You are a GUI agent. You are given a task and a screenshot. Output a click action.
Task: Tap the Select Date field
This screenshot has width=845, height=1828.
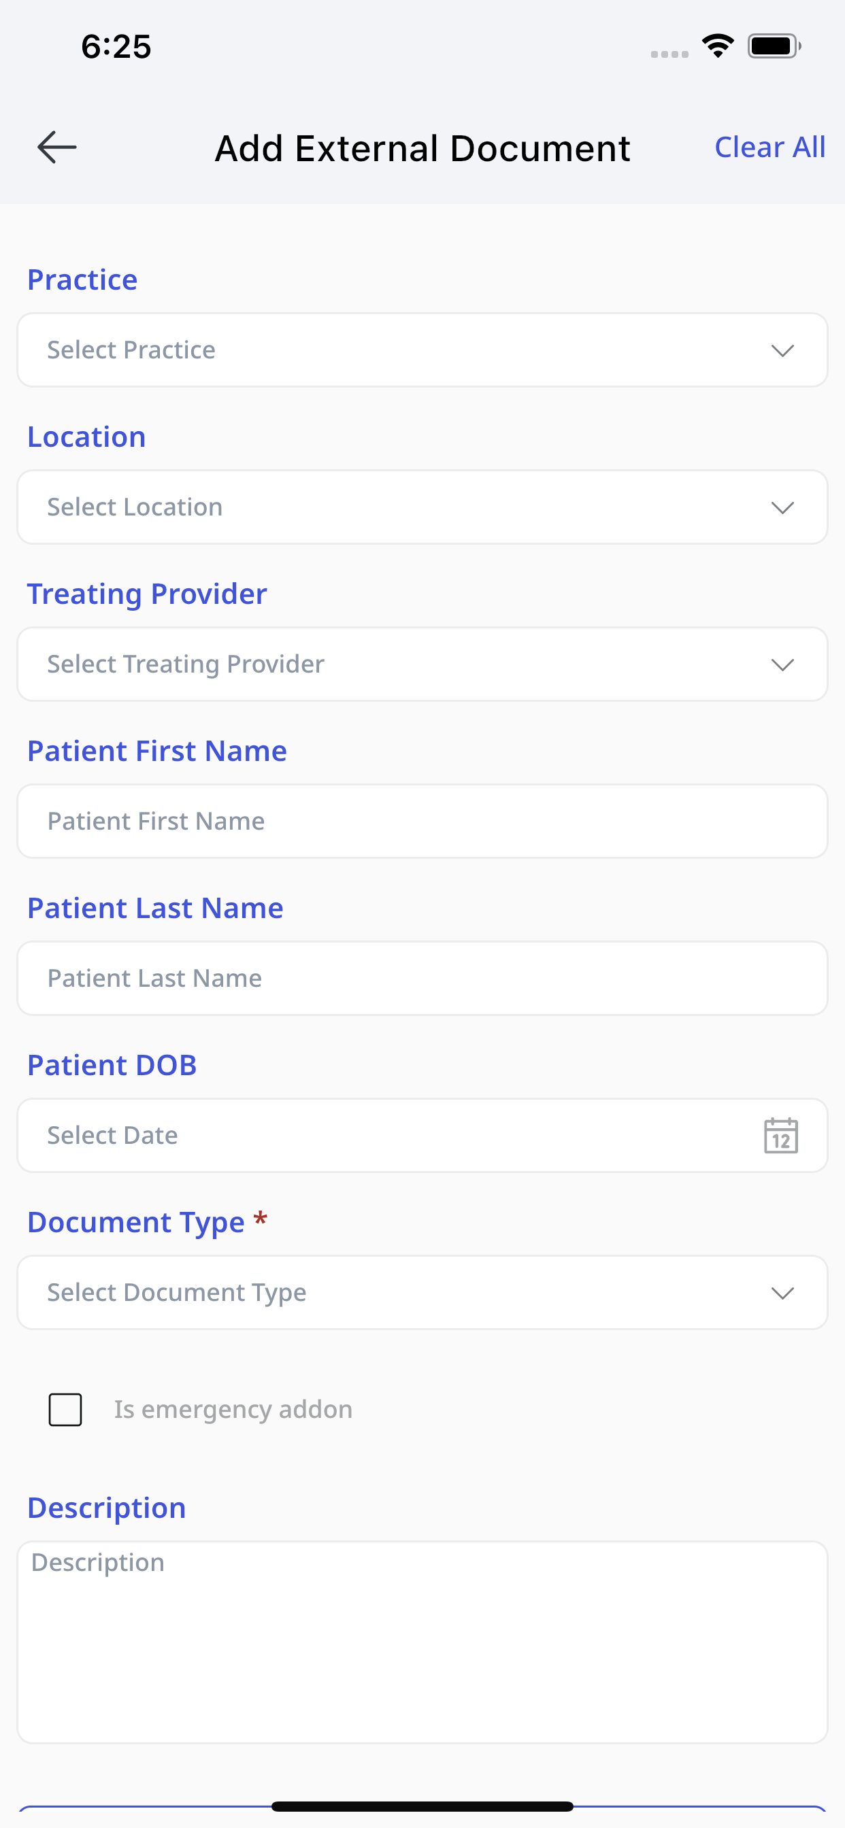(x=384, y=1136)
